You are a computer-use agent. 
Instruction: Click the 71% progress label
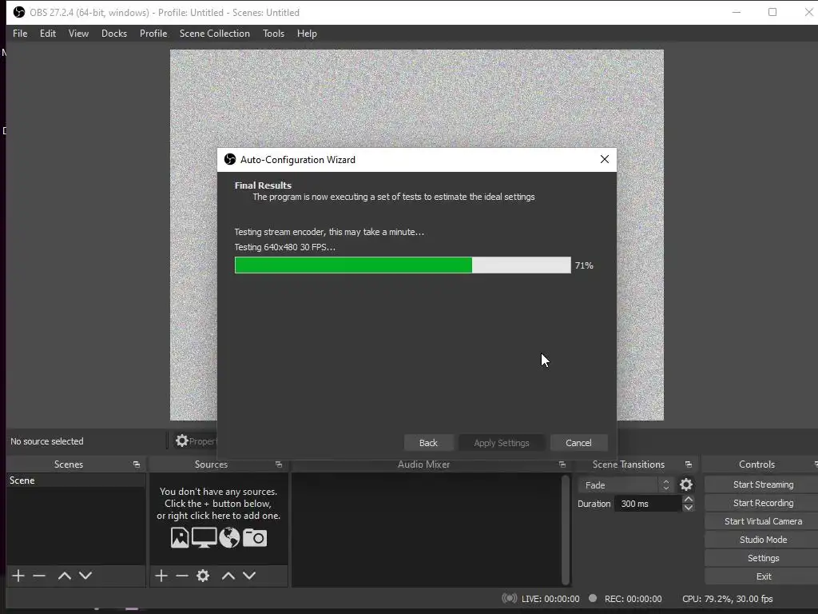coord(584,265)
